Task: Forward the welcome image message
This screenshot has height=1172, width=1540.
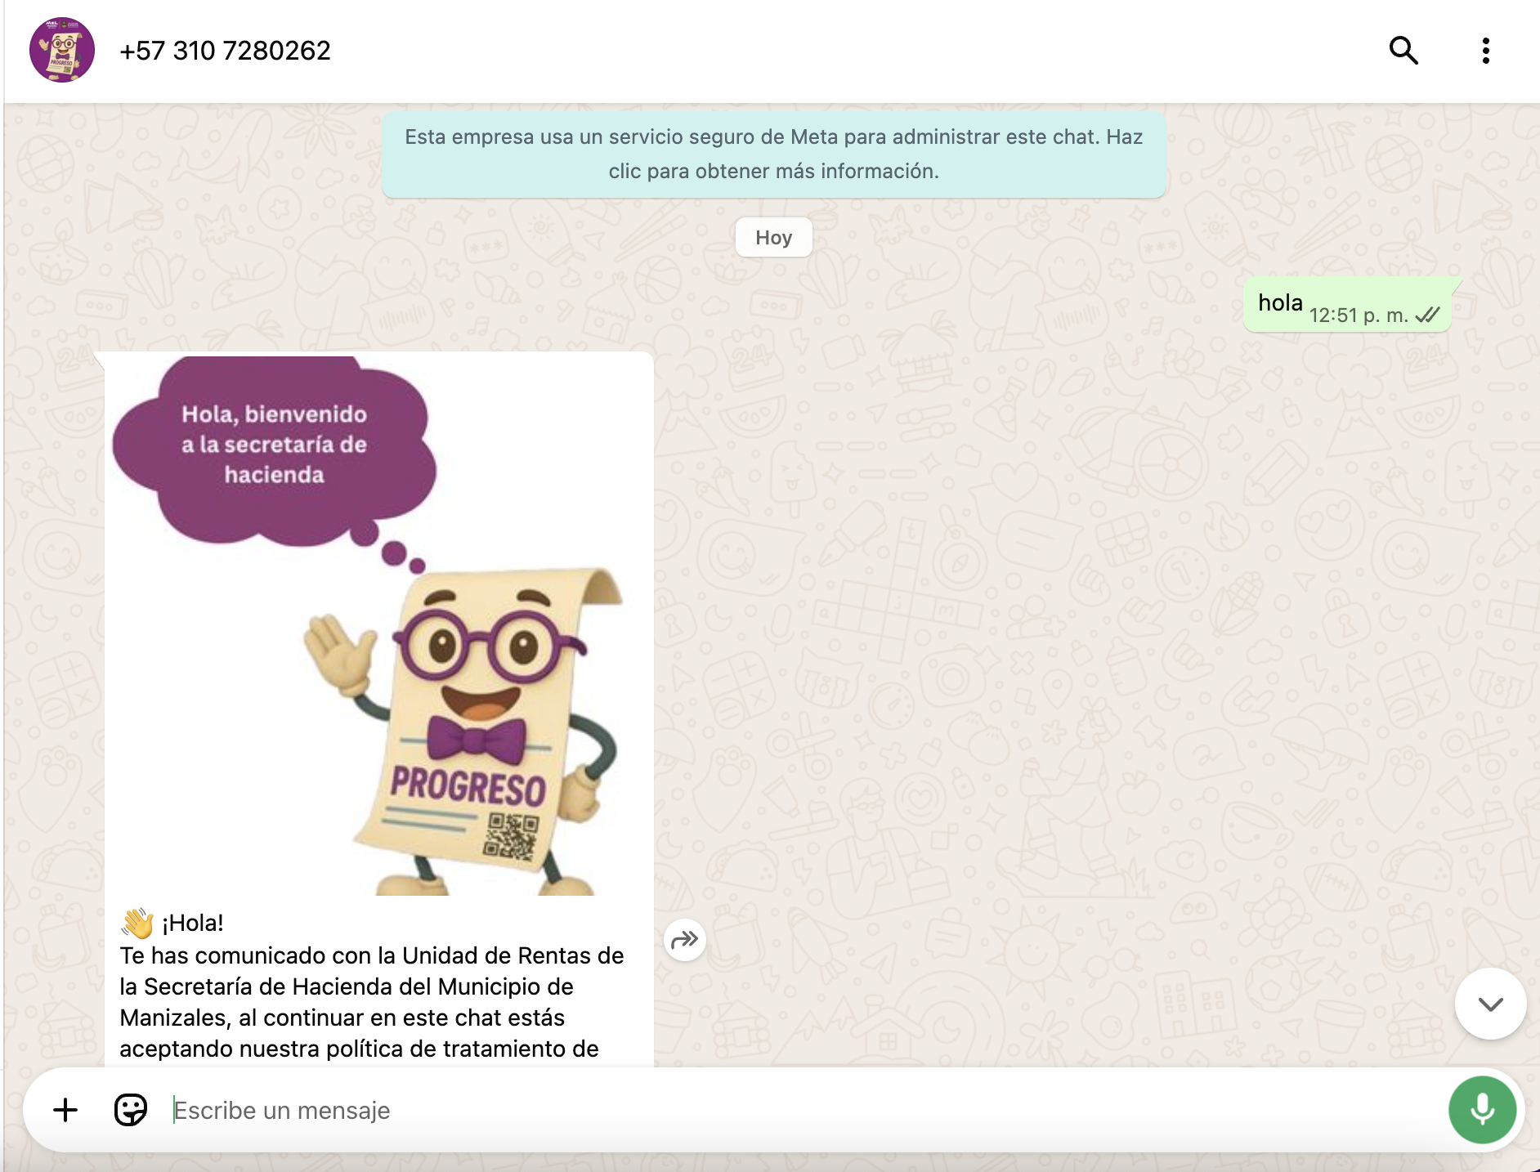Action: click(685, 940)
